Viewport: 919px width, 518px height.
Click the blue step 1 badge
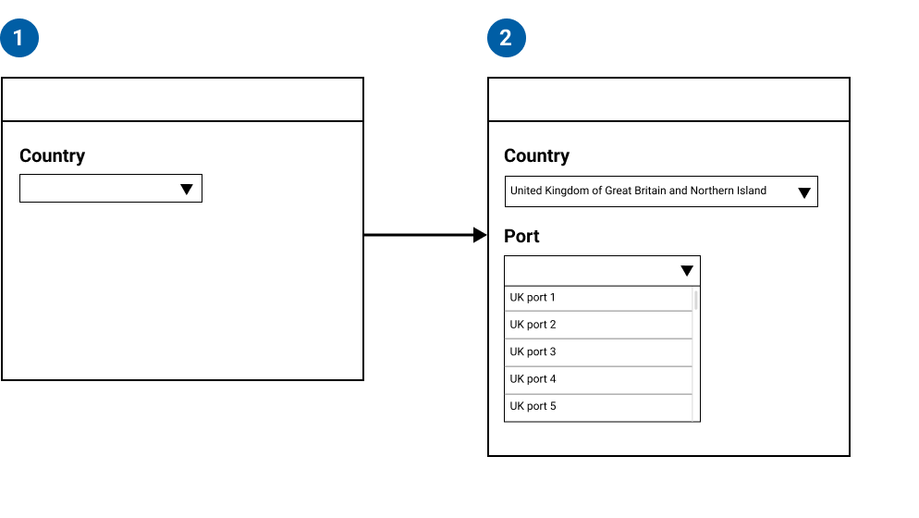pyautogui.click(x=19, y=39)
